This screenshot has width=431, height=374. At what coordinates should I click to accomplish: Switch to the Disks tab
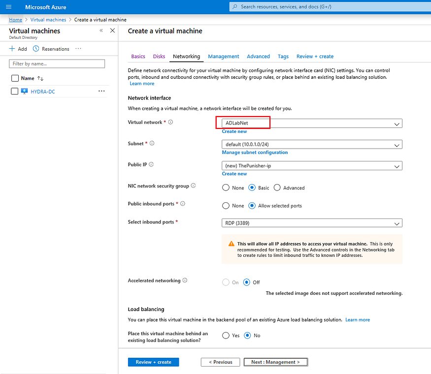159,56
